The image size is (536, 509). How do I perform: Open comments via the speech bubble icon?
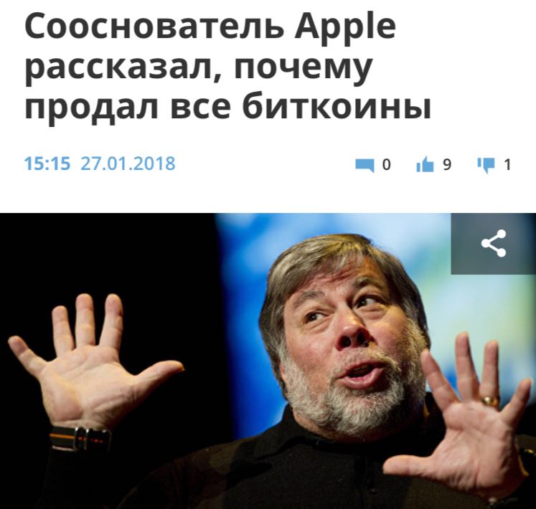click(x=365, y=166)
